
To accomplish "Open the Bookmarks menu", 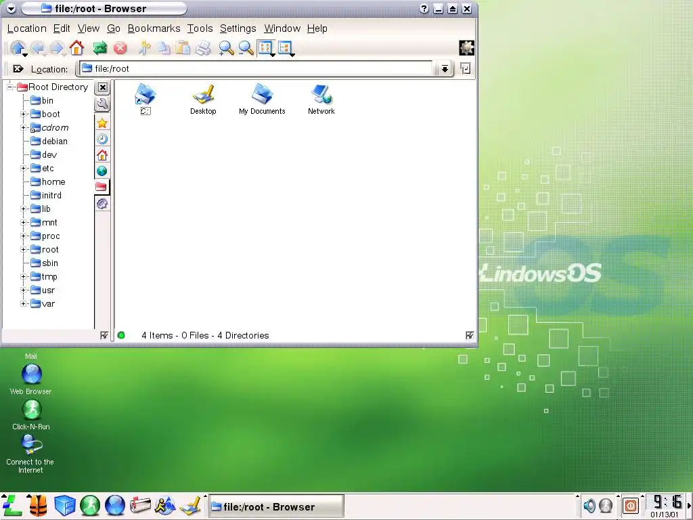I will 154,28.
